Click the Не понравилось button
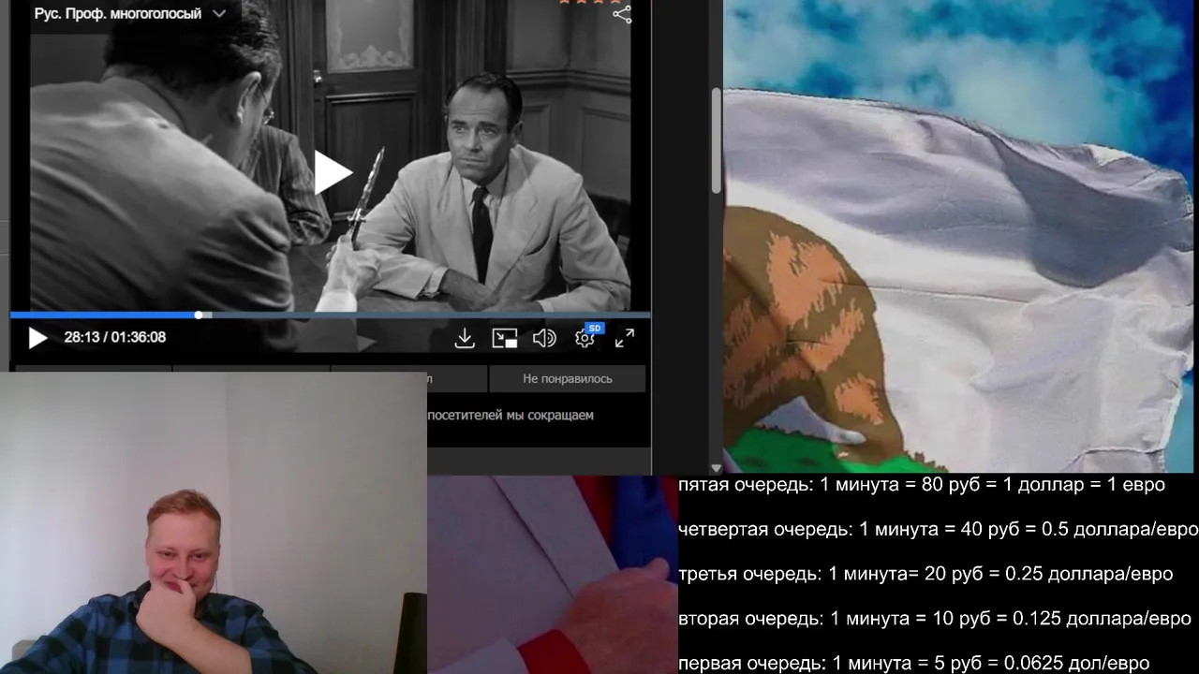Viewport: 1199px width, 674px height. point(567,378)
